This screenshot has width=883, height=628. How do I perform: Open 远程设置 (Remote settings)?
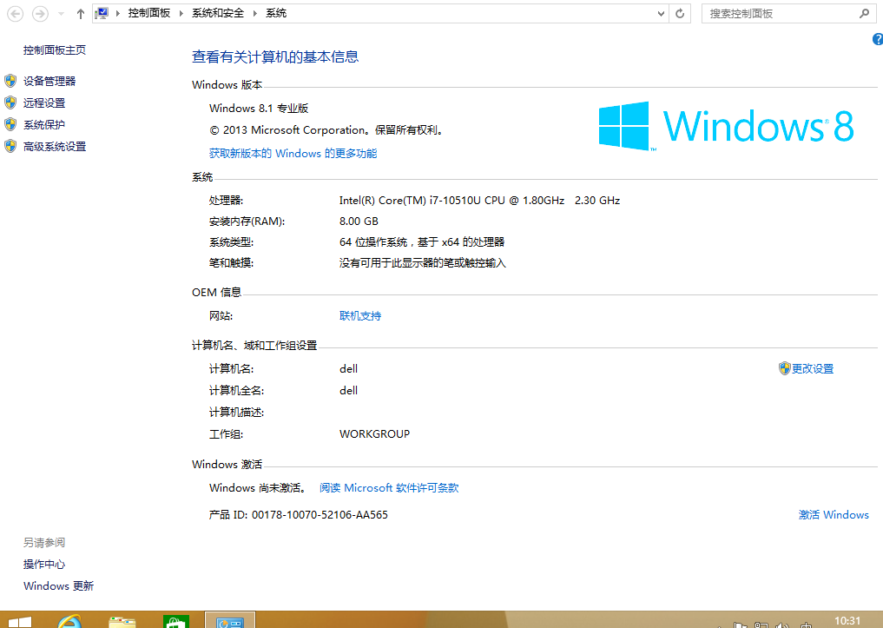tap(44, 103)
